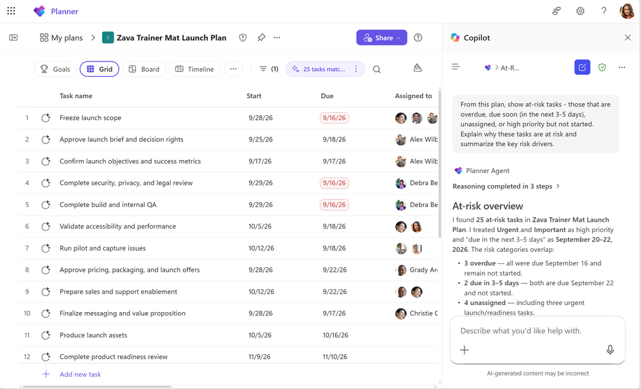Open more options next to the plan title
641x389 pixels.
pos(277,38)
